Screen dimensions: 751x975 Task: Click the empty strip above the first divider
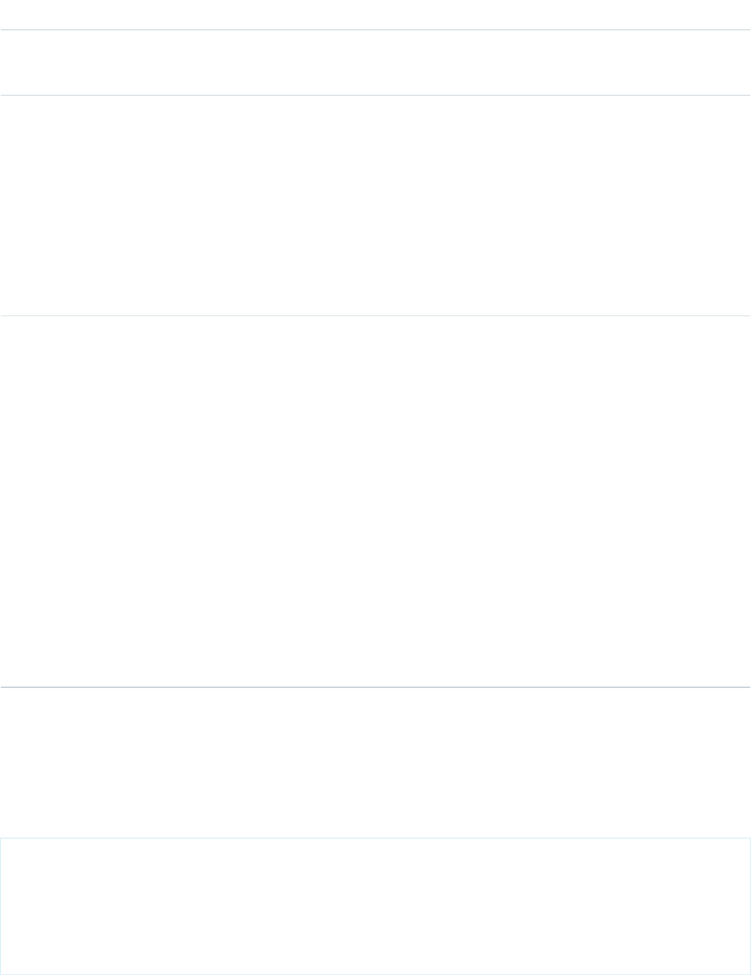(375, 14)
